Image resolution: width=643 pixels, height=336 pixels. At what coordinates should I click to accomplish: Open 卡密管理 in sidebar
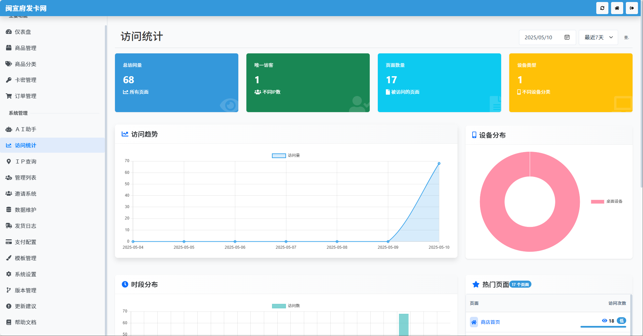tap(52, 80)
